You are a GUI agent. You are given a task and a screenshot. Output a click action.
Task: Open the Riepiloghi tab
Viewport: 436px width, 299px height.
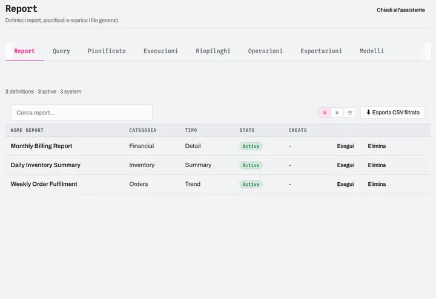(x=213, y=51)
